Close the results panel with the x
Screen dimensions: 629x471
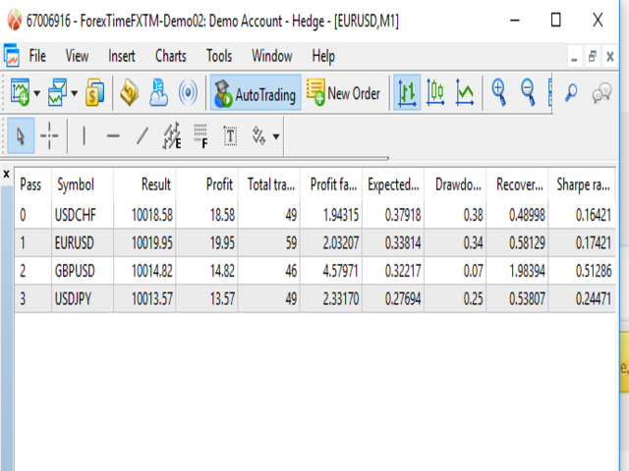(x=7, y=174)
